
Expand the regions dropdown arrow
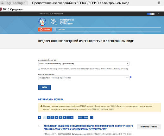coord(127,78)
